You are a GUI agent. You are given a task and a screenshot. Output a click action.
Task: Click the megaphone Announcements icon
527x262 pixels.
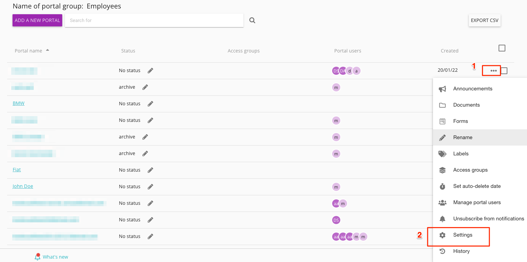(442, 89)
